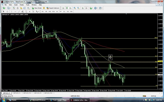
Task: Open the Window menu
Action: (x=34, y=5)
